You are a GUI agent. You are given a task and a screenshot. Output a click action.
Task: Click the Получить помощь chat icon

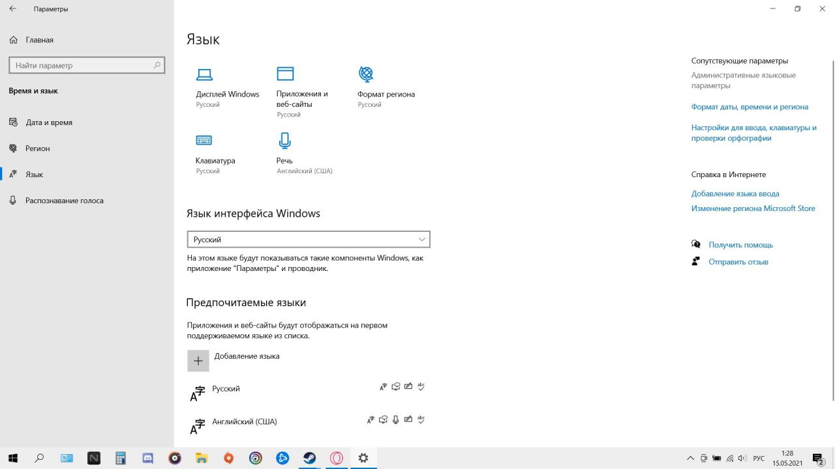[x=695, y=244]
